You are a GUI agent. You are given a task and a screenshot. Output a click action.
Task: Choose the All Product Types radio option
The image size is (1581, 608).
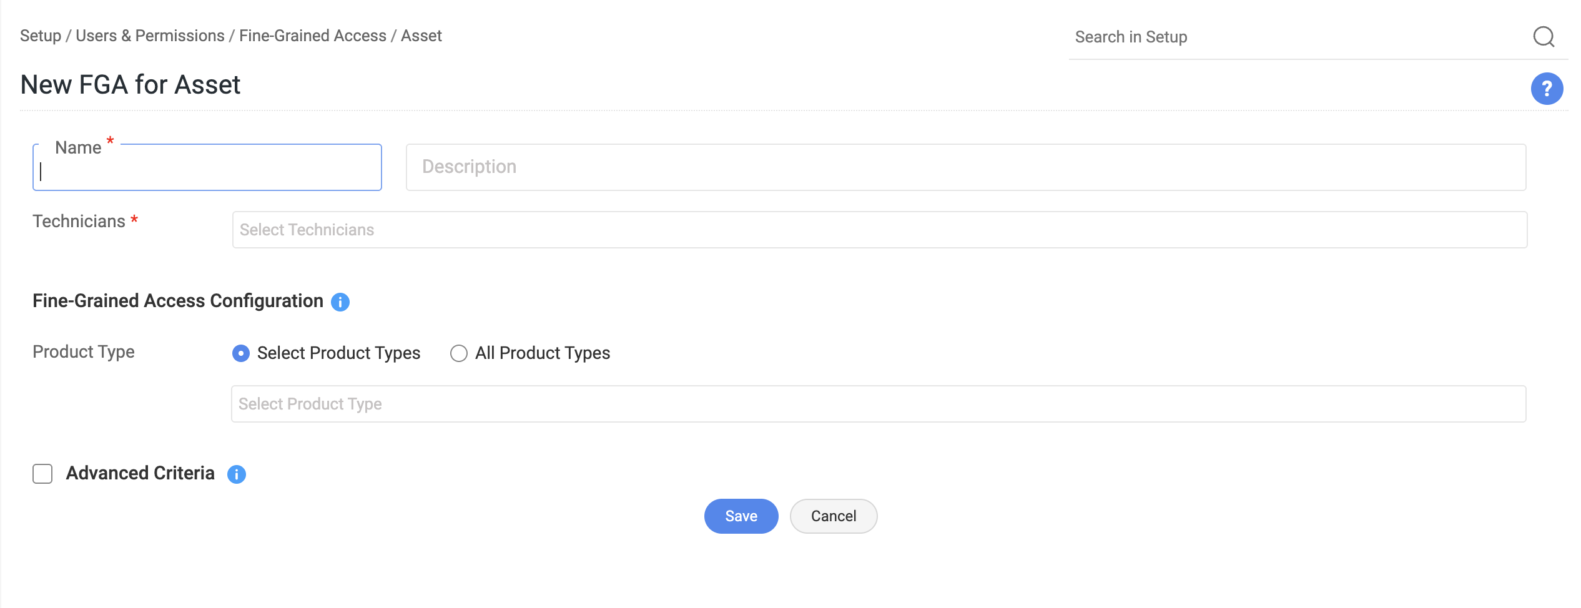pyautogui.click(x=459, y=353)
